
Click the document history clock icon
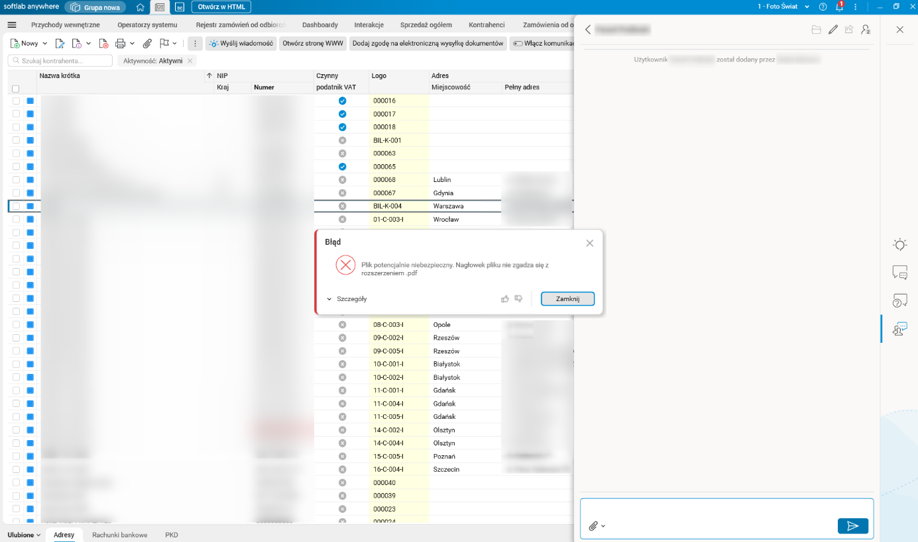[x=76, y=44]
